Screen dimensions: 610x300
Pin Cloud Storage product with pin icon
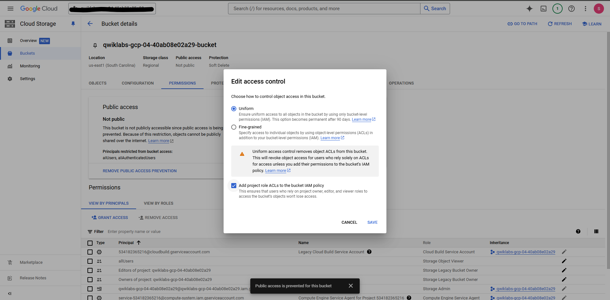73,24
